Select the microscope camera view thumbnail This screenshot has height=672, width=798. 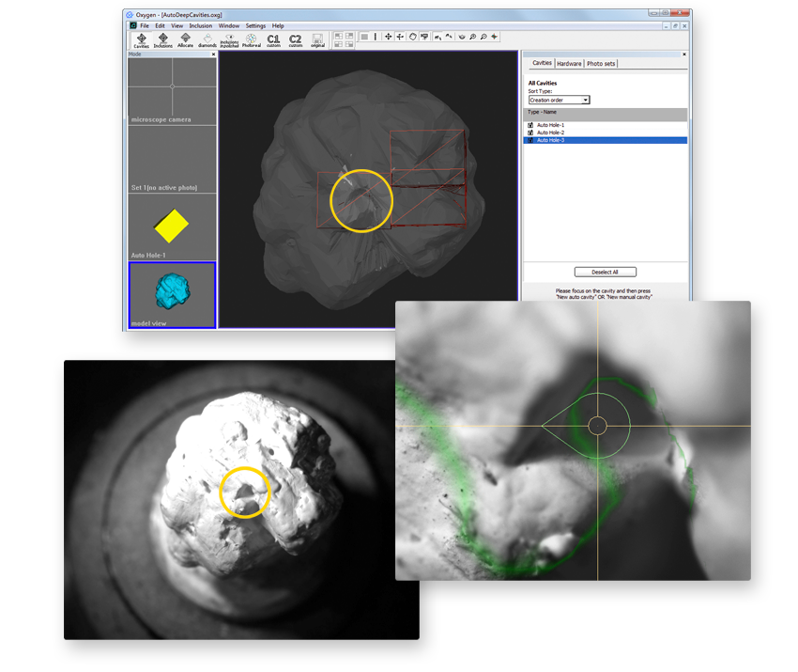pos(172,90)
